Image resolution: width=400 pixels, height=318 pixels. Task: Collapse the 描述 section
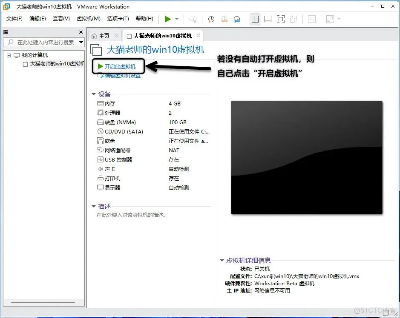pos(94,207)
